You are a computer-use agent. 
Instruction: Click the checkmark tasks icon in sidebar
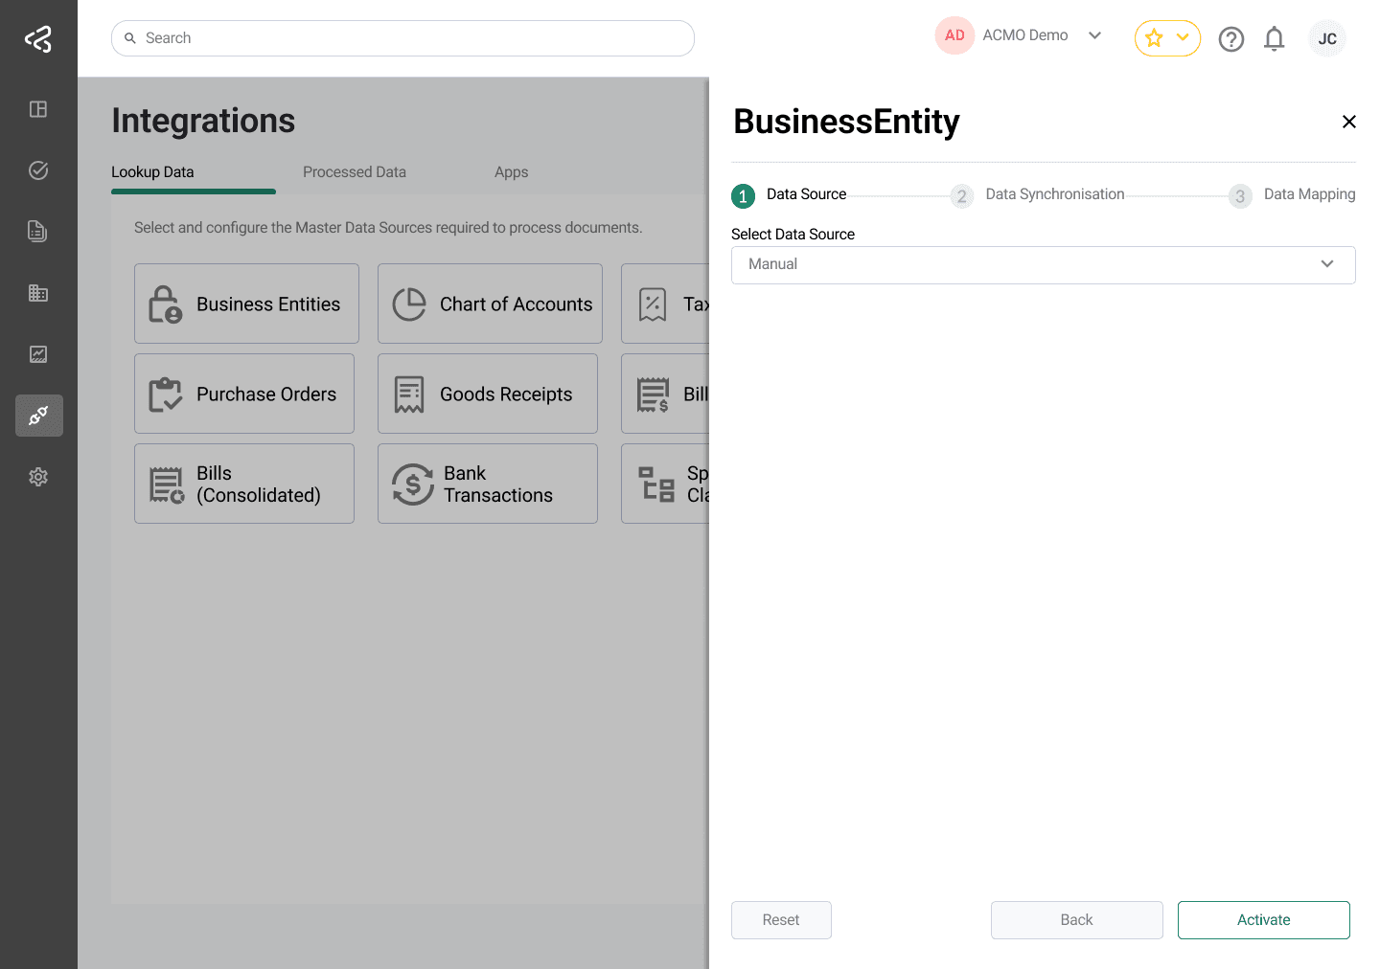coord(38,169)
